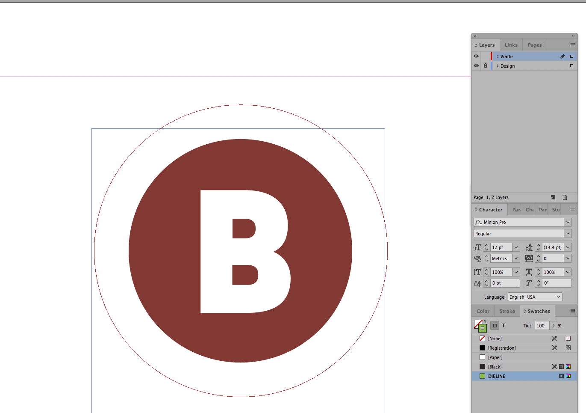Select the [Paper] swatch
Viewport: 586px width, 413px height.
click(524, 357)
